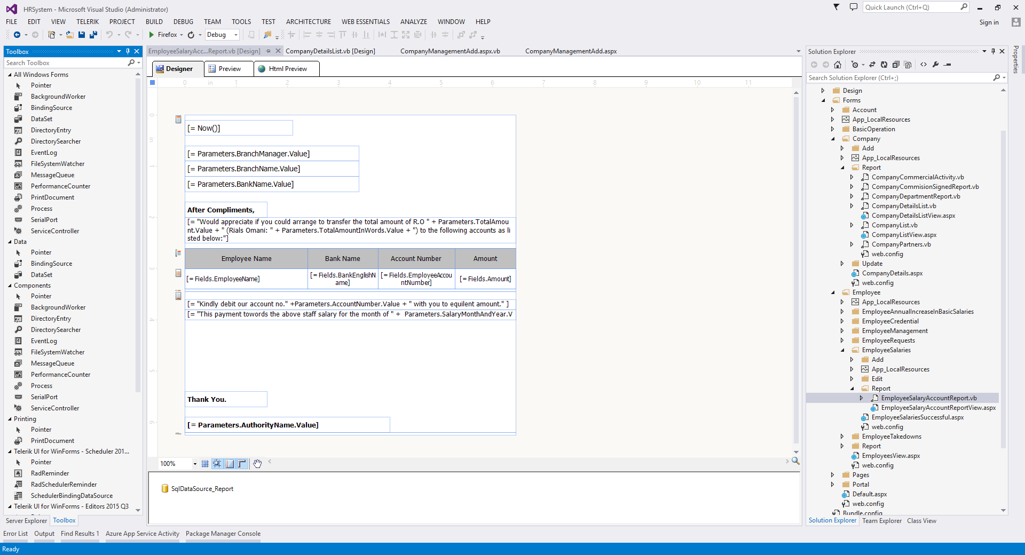Open Properties via the wrench icon
1025x555 pixels.
coord(935,65)
